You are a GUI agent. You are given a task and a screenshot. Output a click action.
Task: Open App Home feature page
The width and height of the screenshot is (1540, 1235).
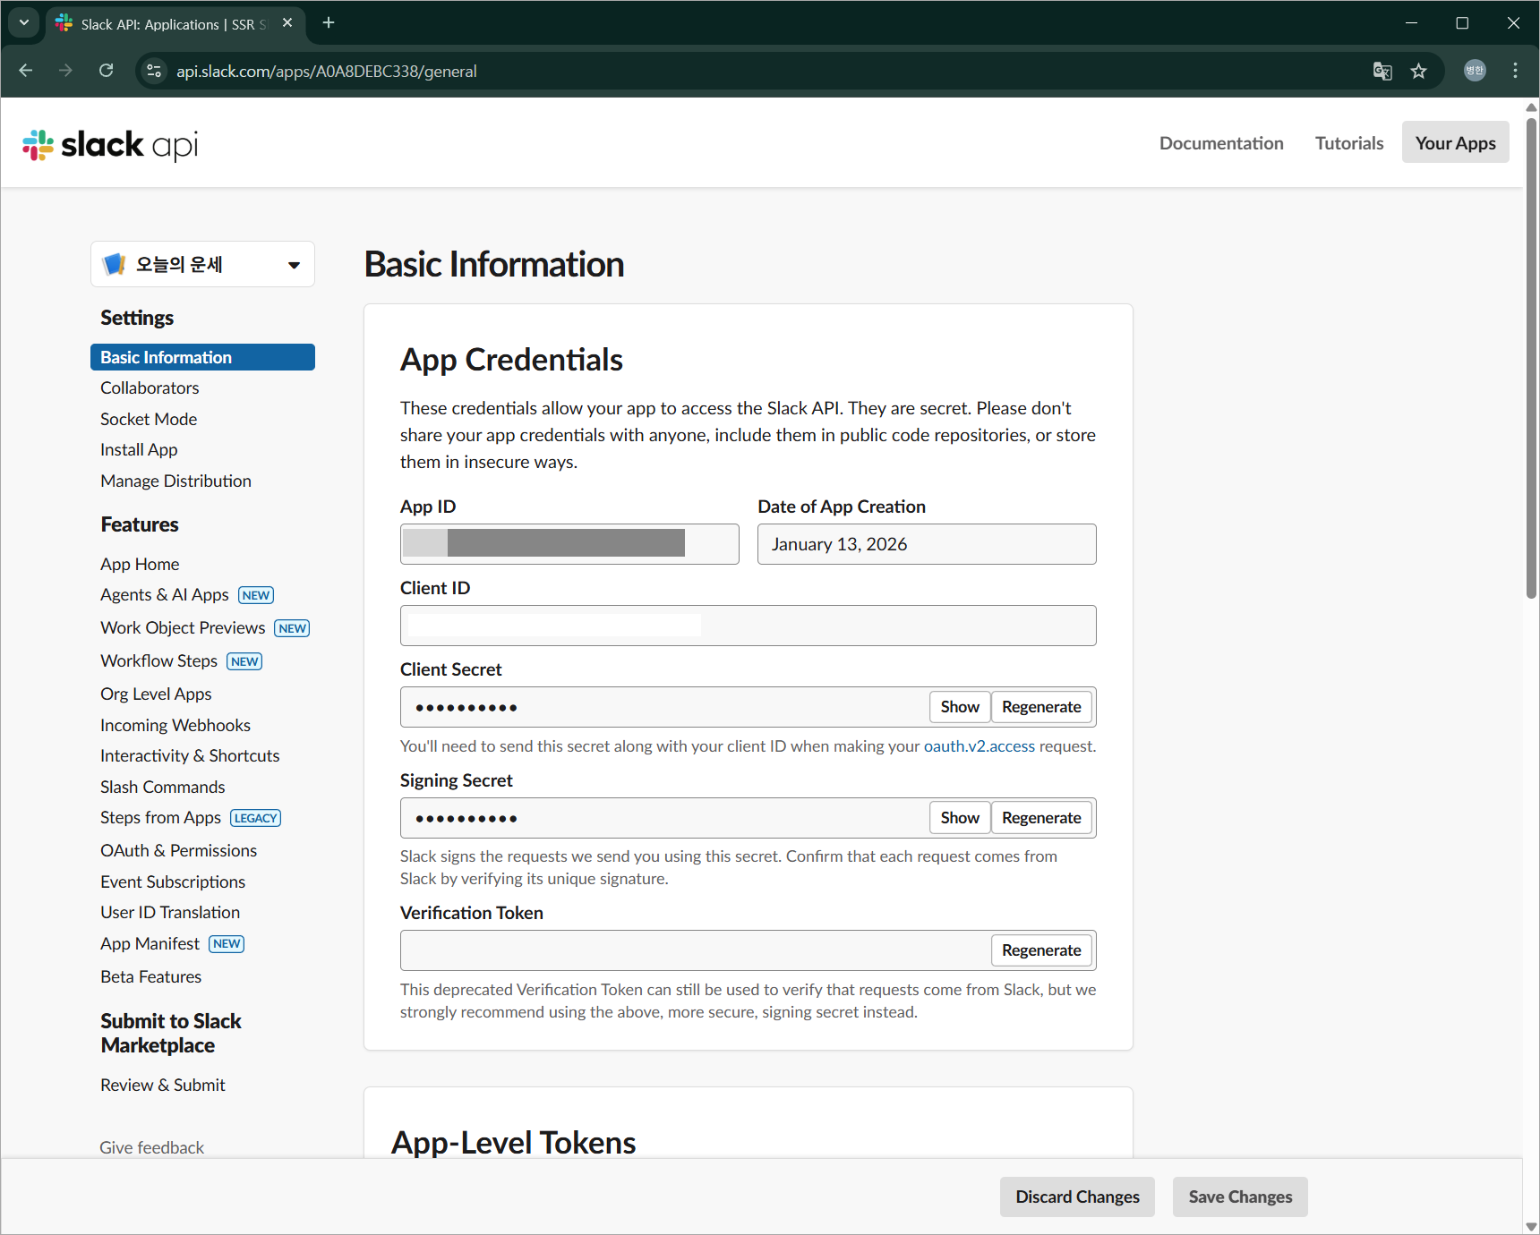[x=140, y=564]
